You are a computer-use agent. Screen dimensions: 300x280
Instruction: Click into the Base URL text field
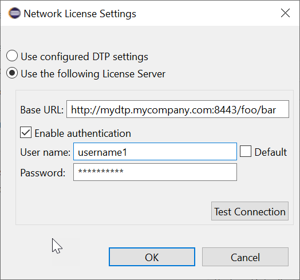tap(177, 109)
